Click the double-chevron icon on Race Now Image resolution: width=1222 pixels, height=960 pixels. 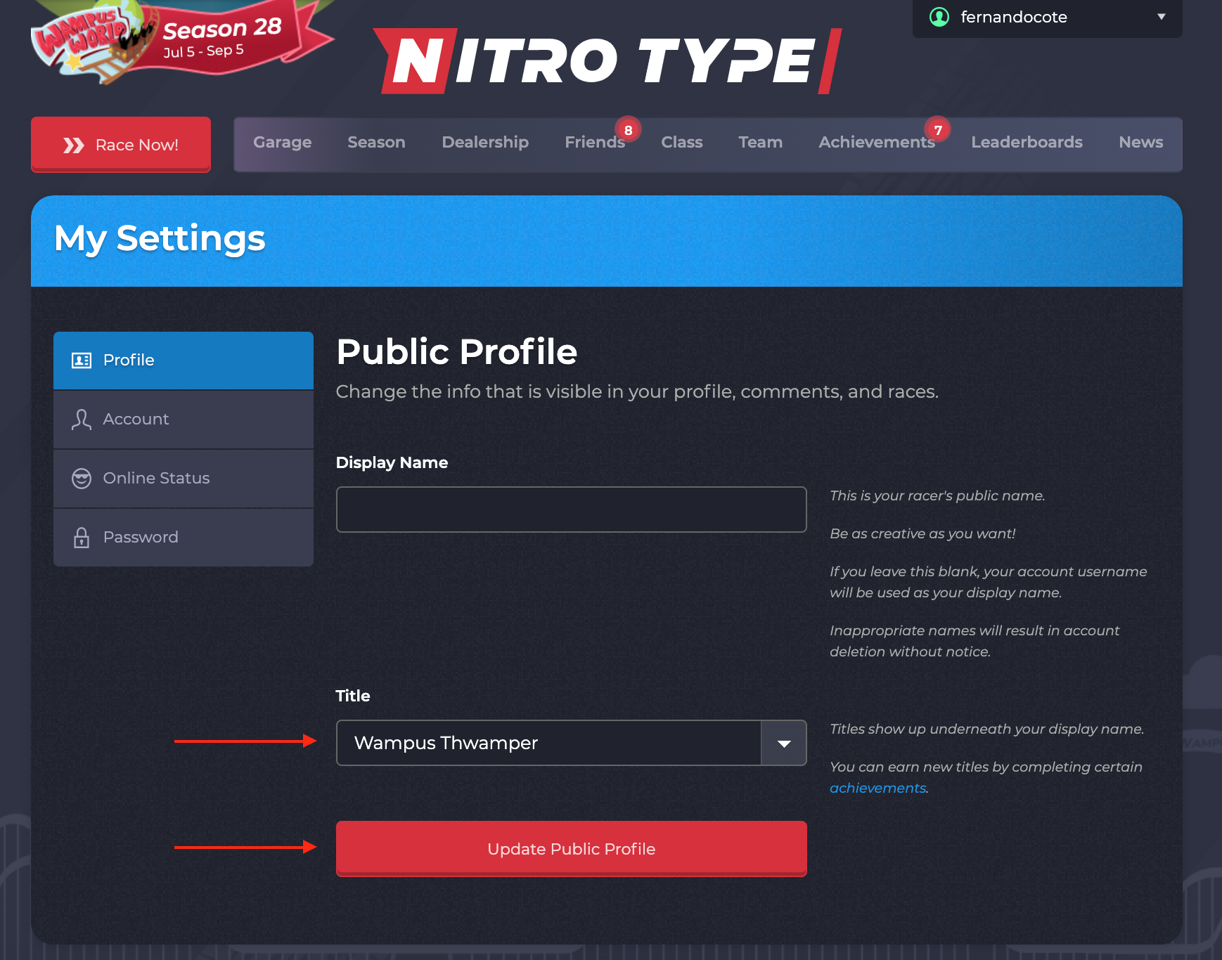coord(72,144)
